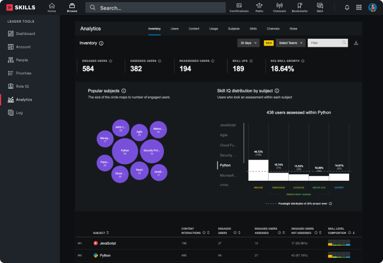This screenshot has width=383, height=263.
Task: Open the Channels broadcast icon
Action: point(279,7)
